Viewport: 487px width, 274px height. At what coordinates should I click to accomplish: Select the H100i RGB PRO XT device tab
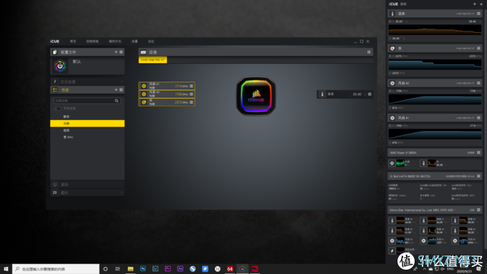(x=153, y=60)
